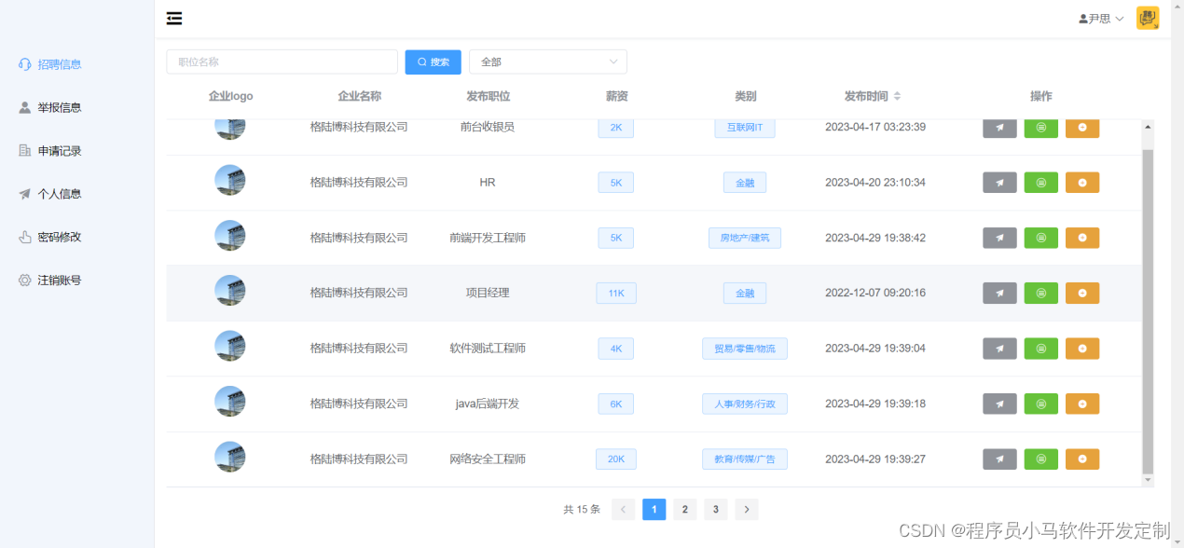The image size is (1184, 548).
Task: Open the green detail icon for HR
Action: click(1040, 182)
